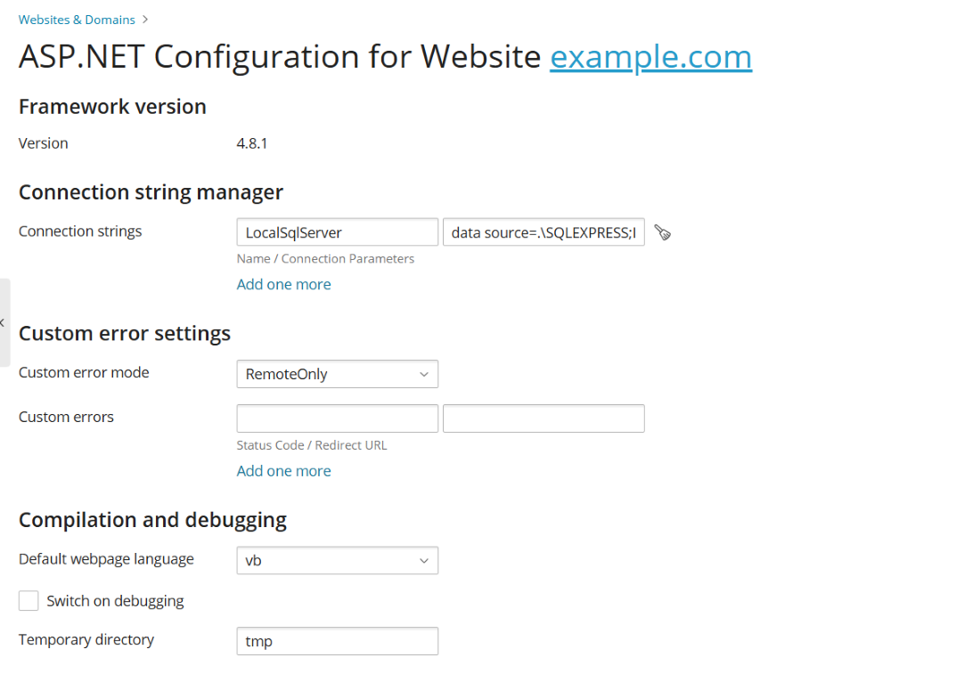956x674 pixels.
Task: Open the Default webpage language dropdown
Action: tap(337, 561)
